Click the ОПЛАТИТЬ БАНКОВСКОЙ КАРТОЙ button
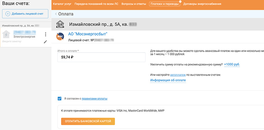 (88, 121)
